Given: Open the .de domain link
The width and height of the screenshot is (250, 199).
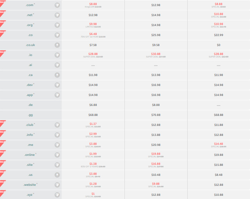Looking at the screenshot, I should click(30, 105).
